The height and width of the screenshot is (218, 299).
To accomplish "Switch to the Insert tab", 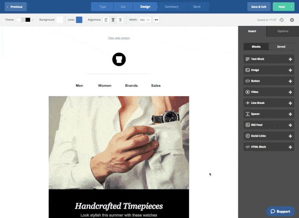I will click(x=252, y=31).
